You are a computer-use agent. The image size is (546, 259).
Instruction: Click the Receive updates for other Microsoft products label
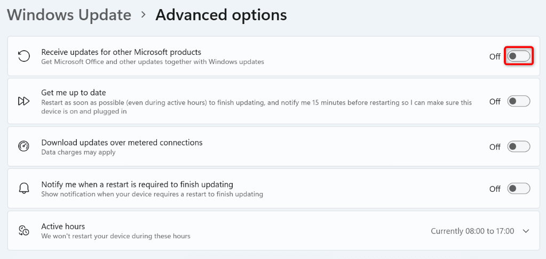click(x=121, y=52)
